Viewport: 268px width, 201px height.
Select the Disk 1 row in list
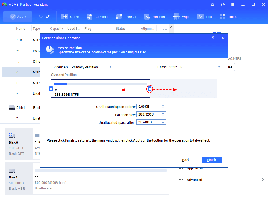coord(21,107)
